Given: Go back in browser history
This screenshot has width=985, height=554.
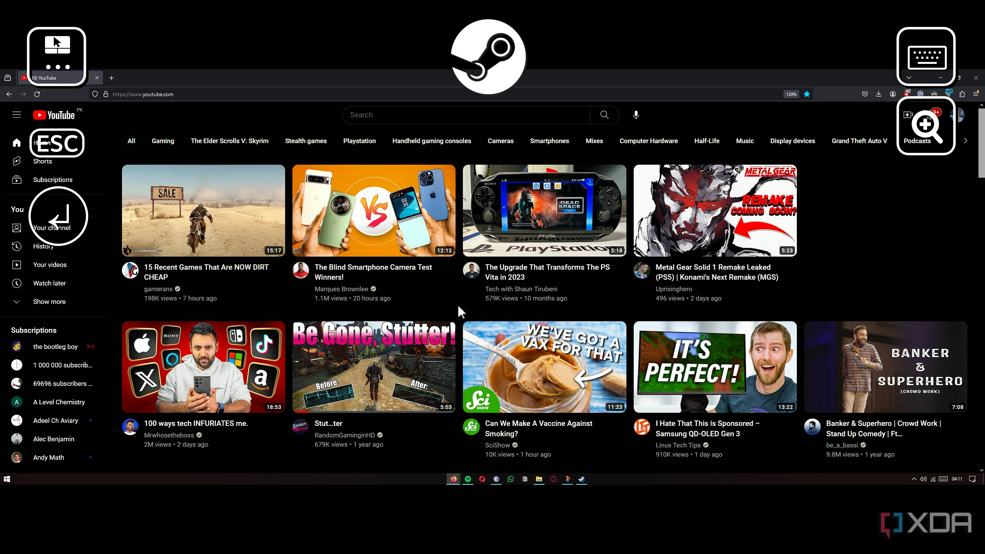Looking at the screenshot, I should (x=9, y=94).
